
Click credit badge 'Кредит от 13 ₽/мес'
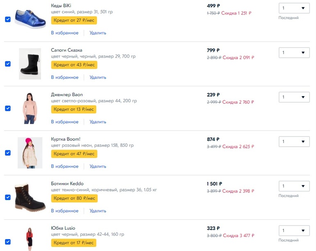[x=74, y=109]
